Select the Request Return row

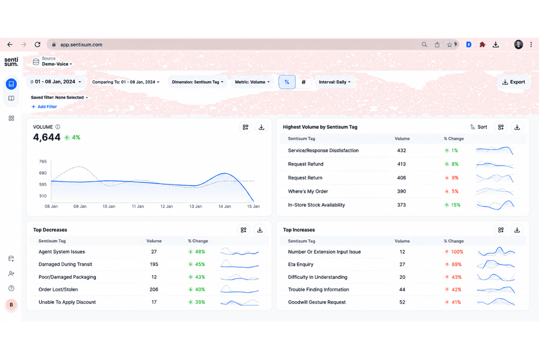403,178
